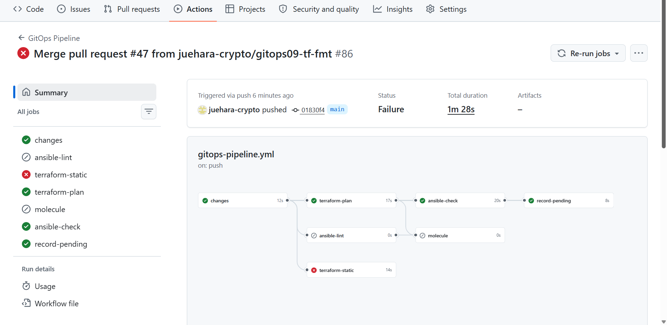Switch to the Issues tab

[74, 9]
